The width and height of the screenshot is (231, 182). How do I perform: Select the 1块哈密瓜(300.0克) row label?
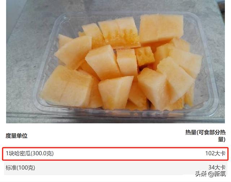pos(30,153)
